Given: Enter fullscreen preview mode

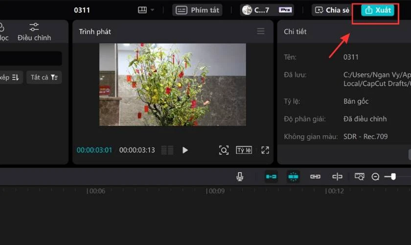Looking at the screenshot, I should click(x=265, y=150).
